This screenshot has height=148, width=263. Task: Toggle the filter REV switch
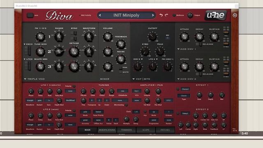[167, 38]
